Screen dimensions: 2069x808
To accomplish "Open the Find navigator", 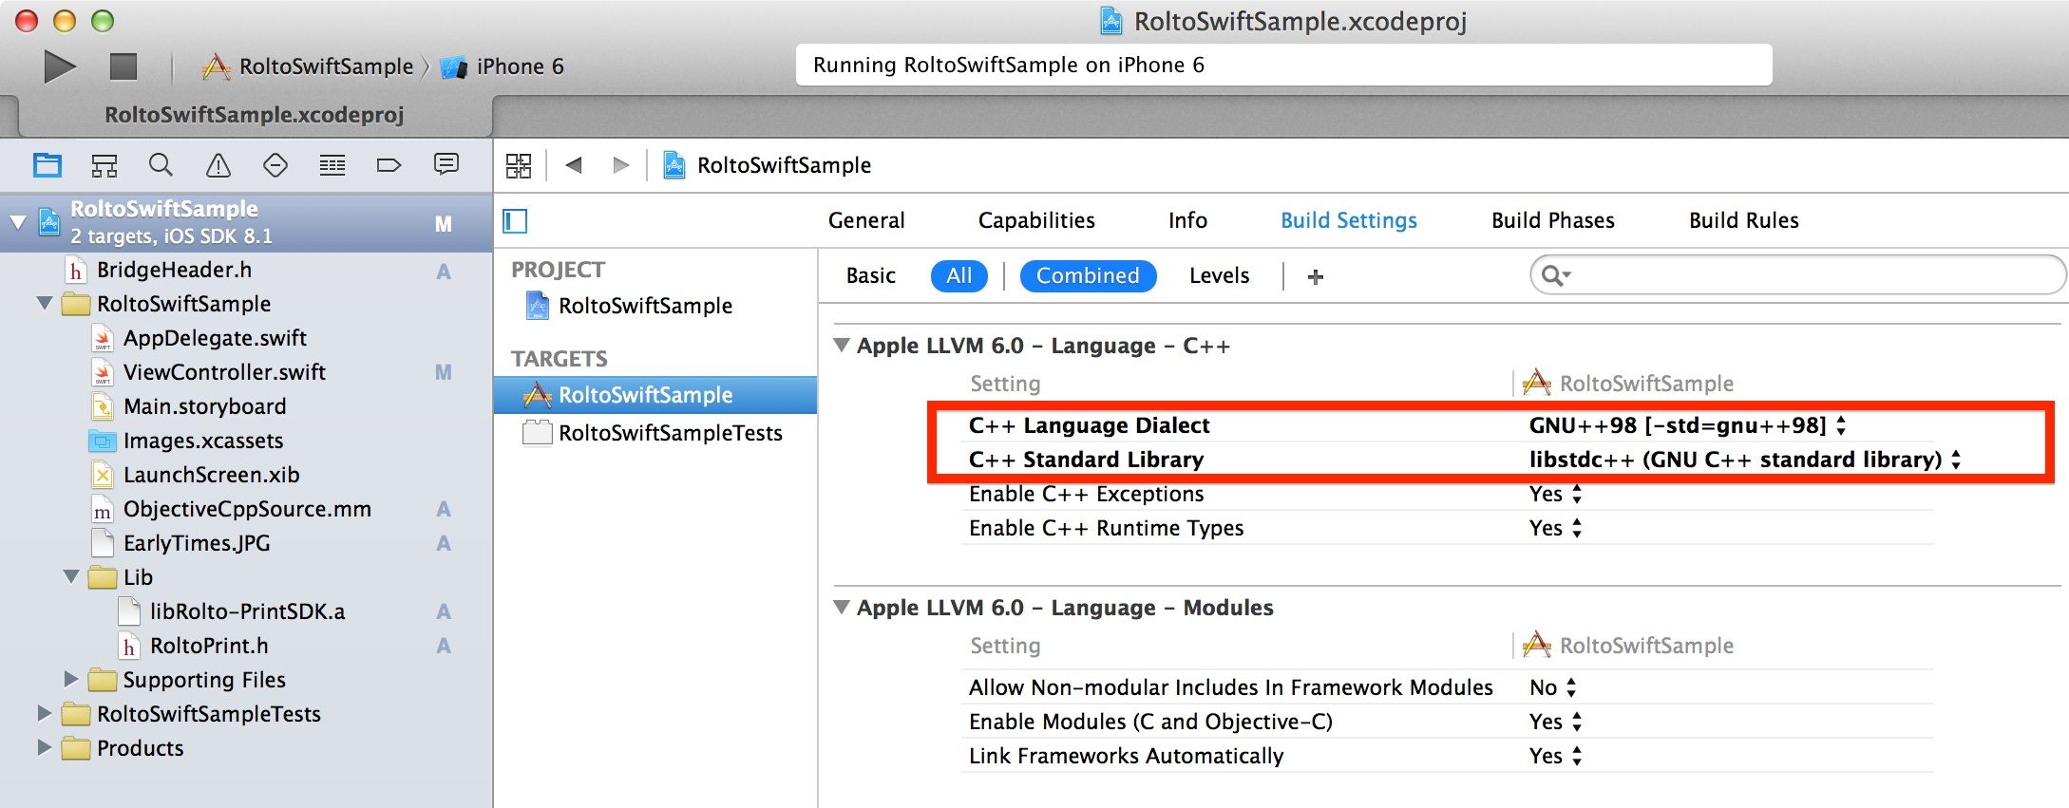I will point(161,165).
